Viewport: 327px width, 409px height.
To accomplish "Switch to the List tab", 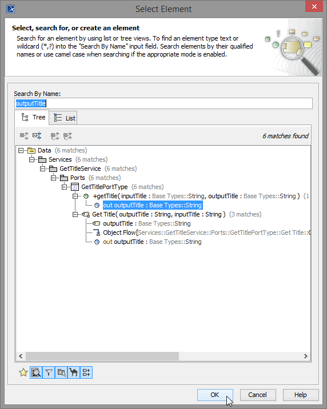I will point(63,118).
